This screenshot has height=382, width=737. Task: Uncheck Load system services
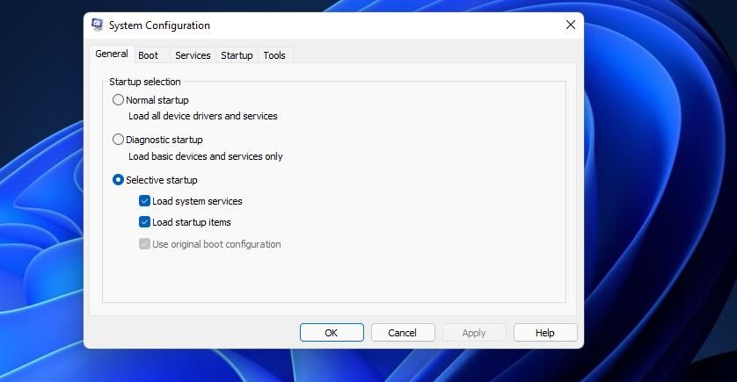tap(144, 201)
